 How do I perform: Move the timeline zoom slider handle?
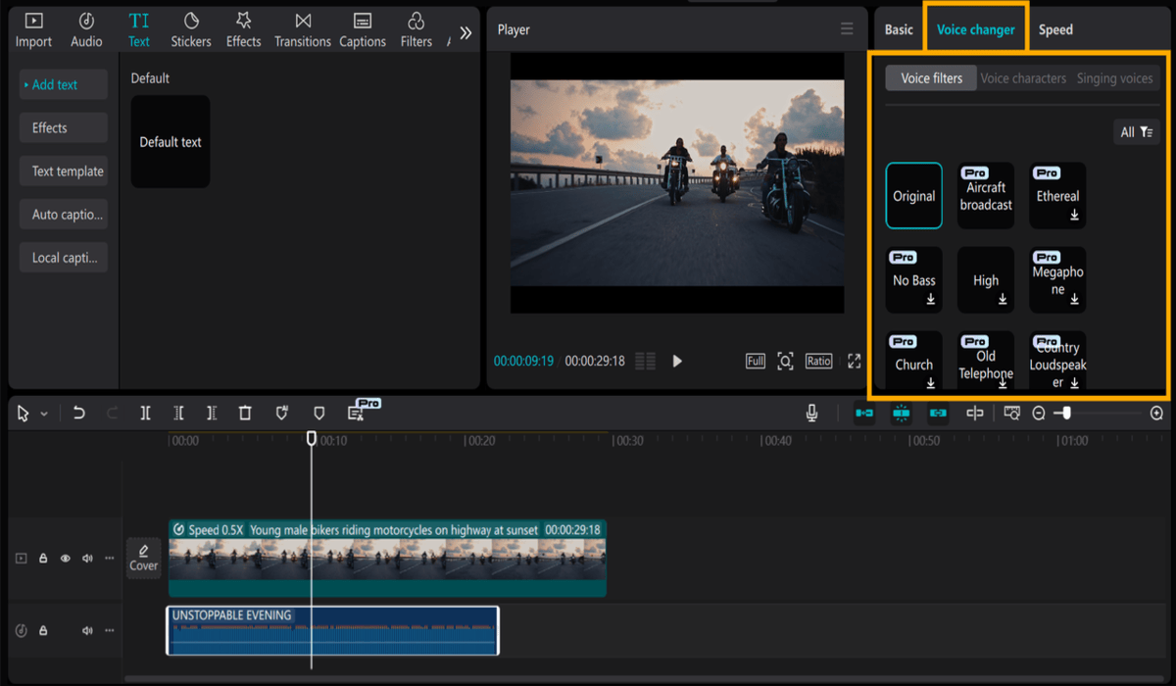(1066, 414)
